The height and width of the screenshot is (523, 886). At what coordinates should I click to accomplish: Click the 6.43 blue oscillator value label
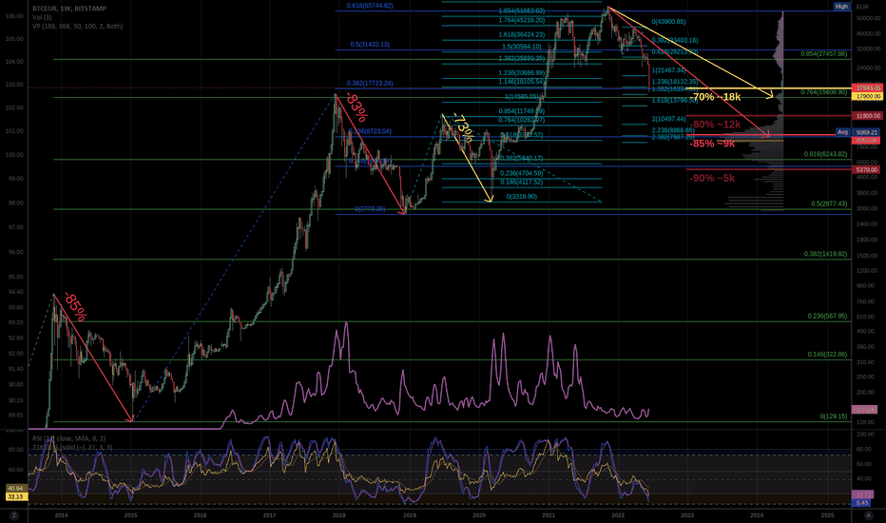(862, 503)
